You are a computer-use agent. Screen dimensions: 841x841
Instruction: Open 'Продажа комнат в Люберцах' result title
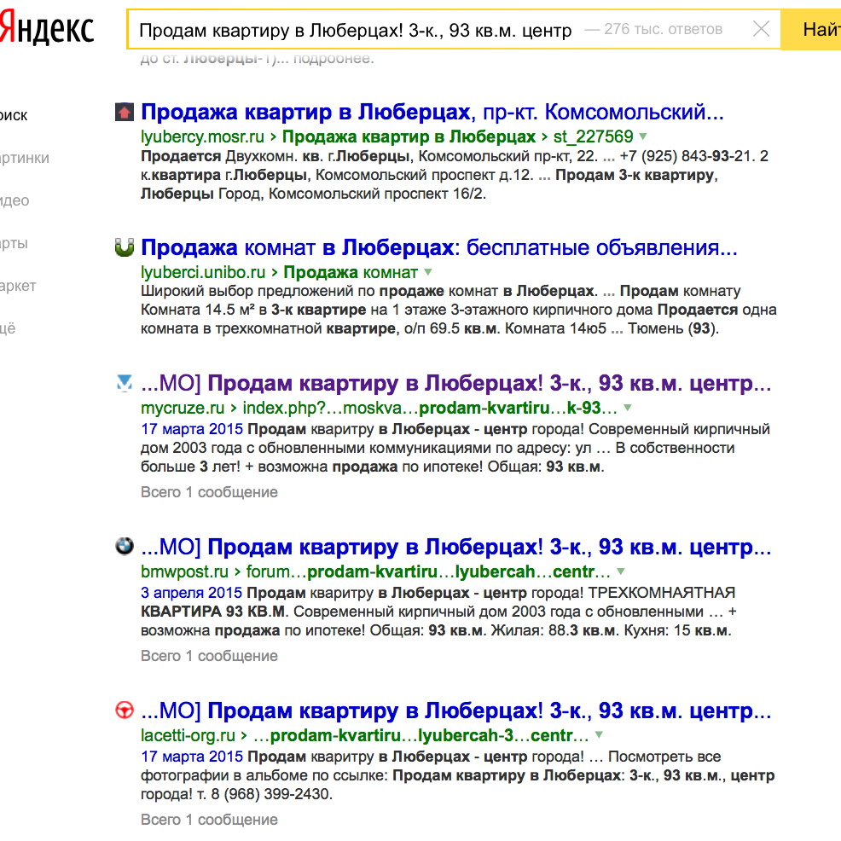point(297,248)
